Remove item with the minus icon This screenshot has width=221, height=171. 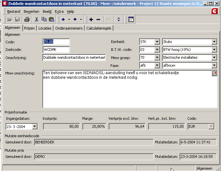point(99,19)
